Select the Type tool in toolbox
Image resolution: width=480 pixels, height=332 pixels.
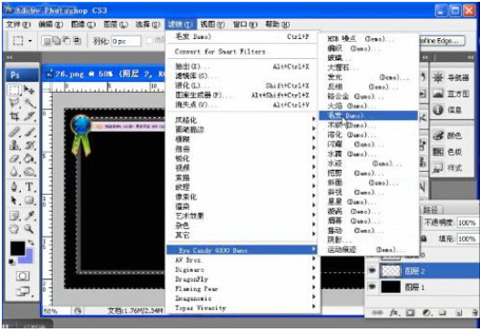coord(29,186)
